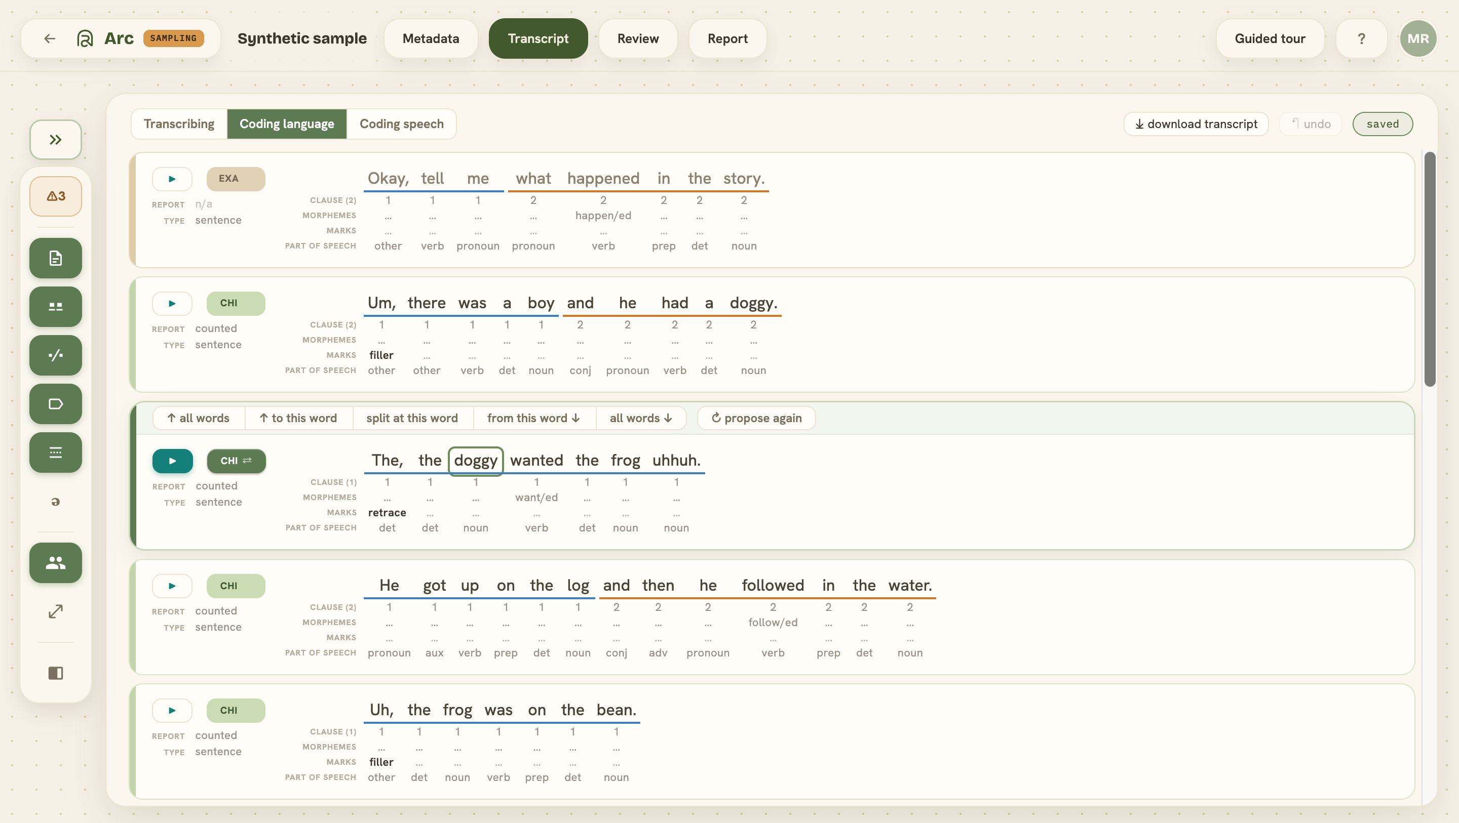Click 'from this word' down button
Screen dimensions: 1459x823
(x=534, y=418)
